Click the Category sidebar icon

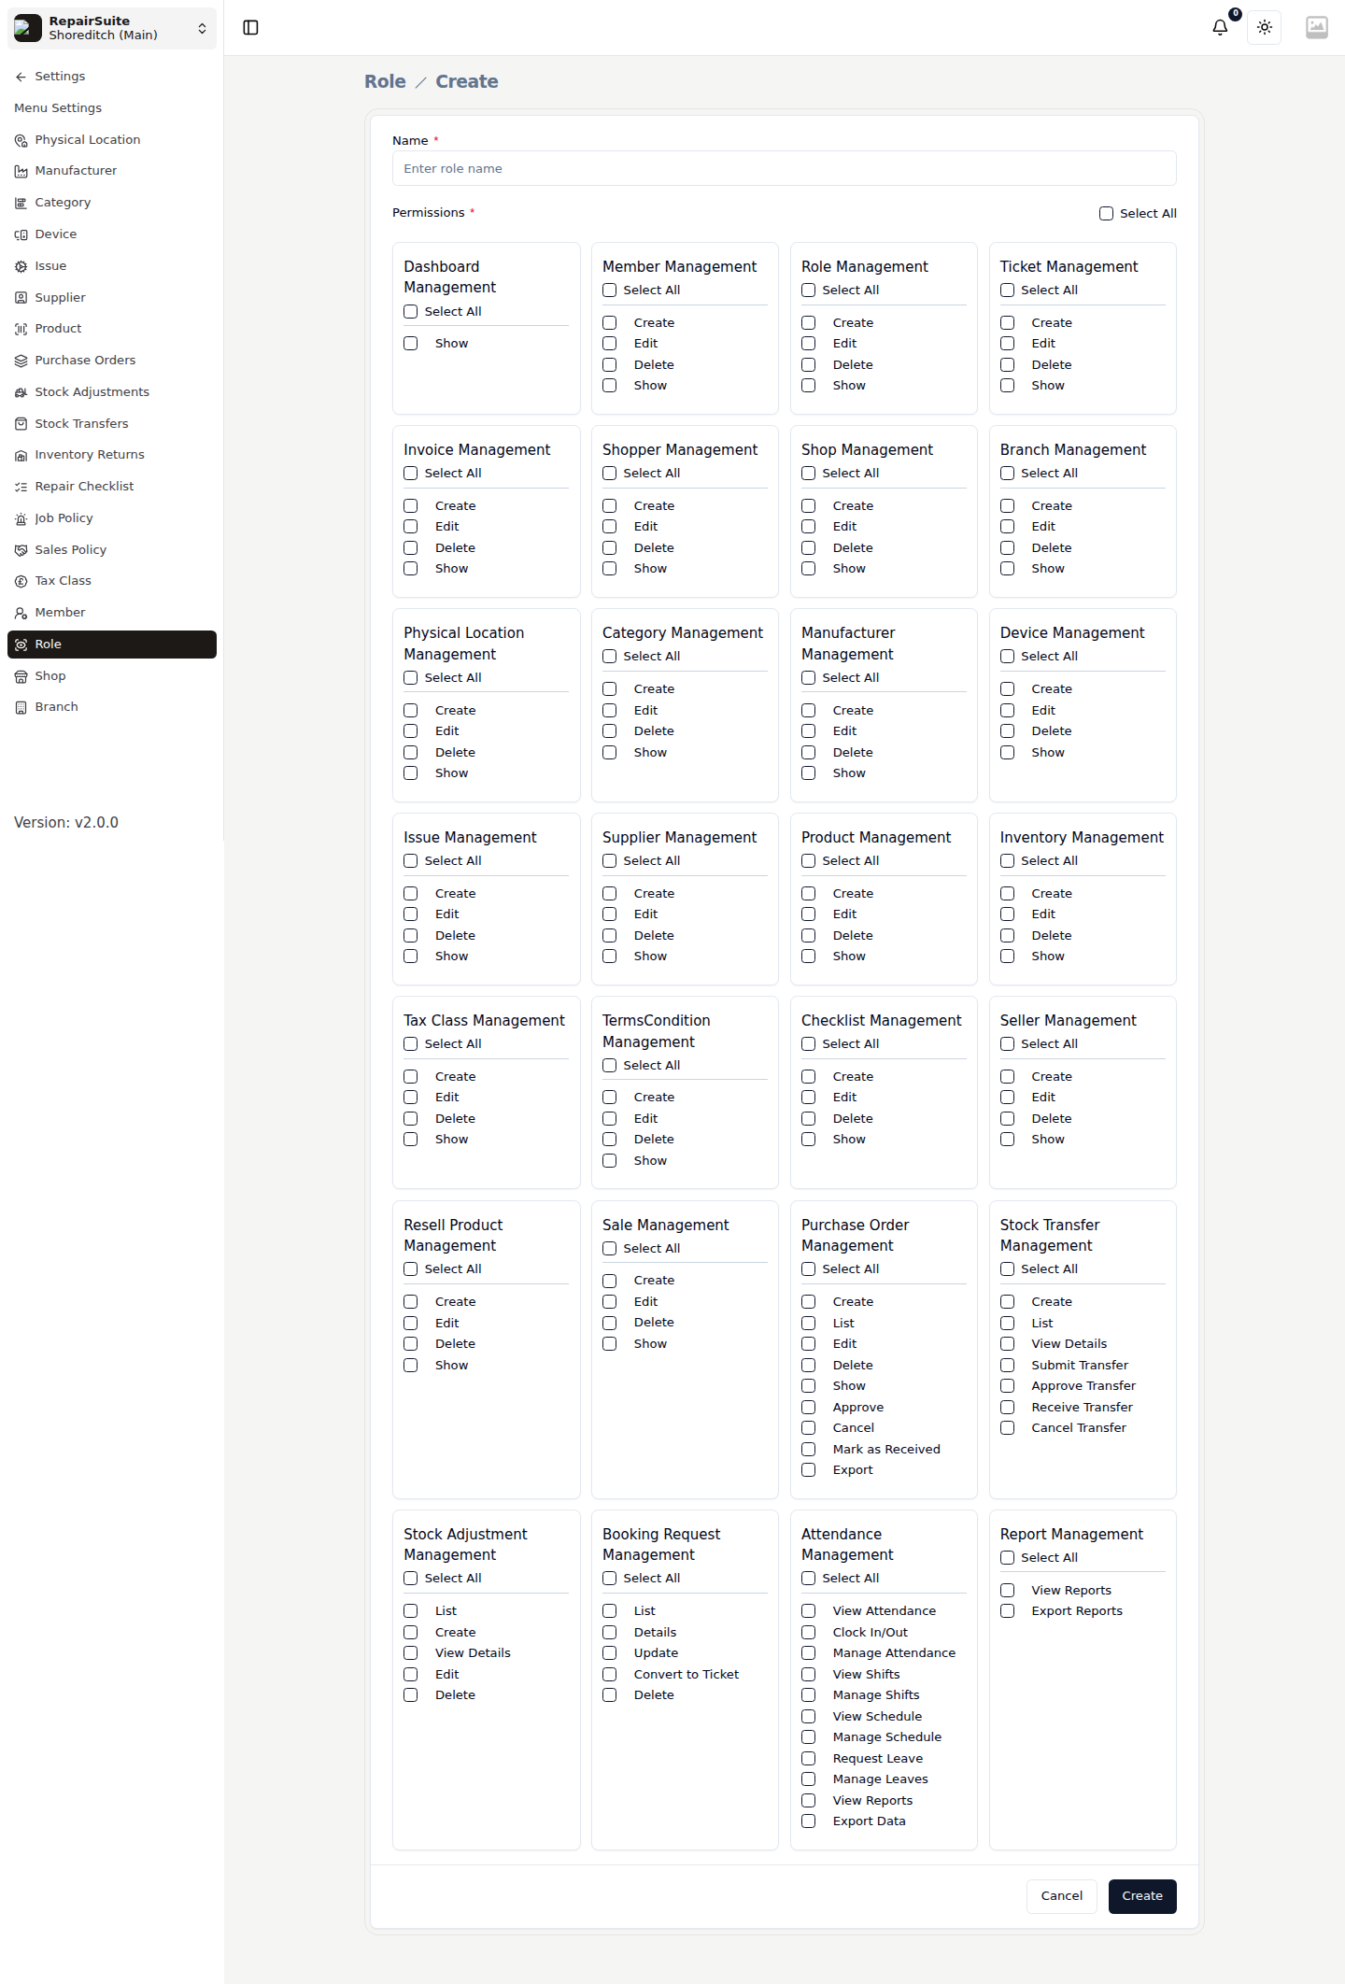(x=21, y=203)
